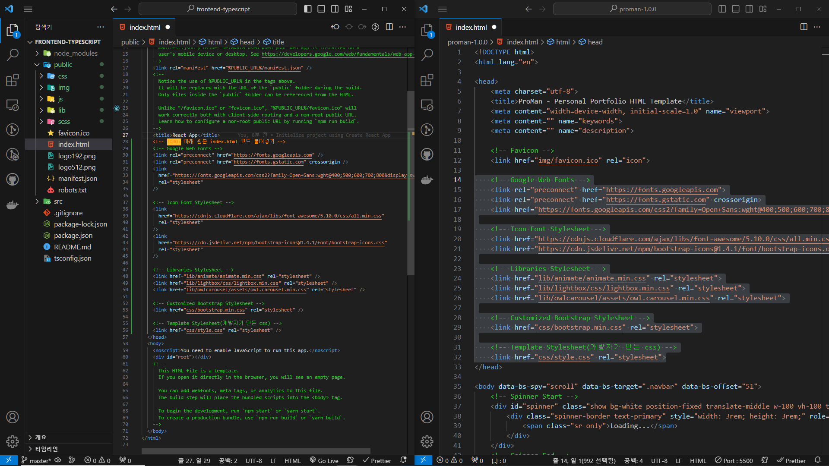Click Port : 5500 status bar button
Screen dimensions: 829x466
point(734,460)
